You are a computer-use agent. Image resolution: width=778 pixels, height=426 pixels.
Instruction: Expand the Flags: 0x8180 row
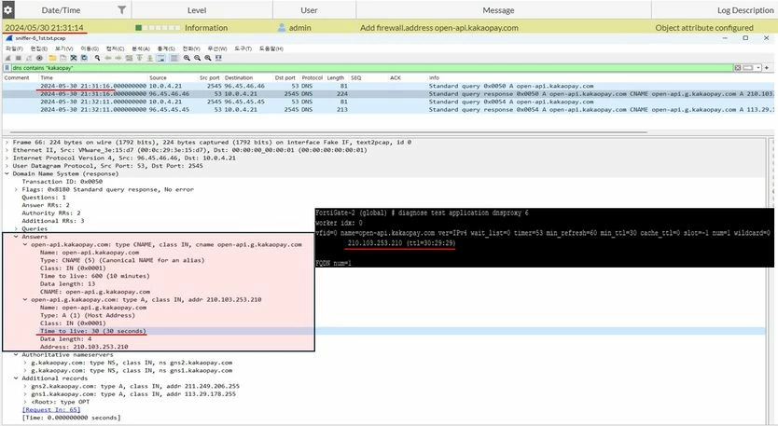pos(17,189)
